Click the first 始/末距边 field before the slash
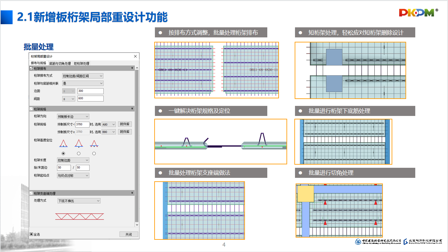Image resolution: width=448 pixels, height=252 pixels. (64, 168)
